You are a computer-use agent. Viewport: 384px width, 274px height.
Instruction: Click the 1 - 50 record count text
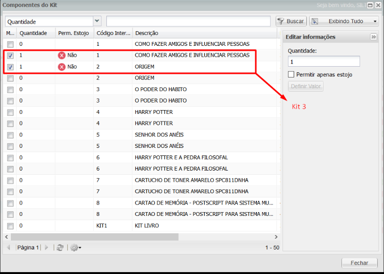point(272,248)
